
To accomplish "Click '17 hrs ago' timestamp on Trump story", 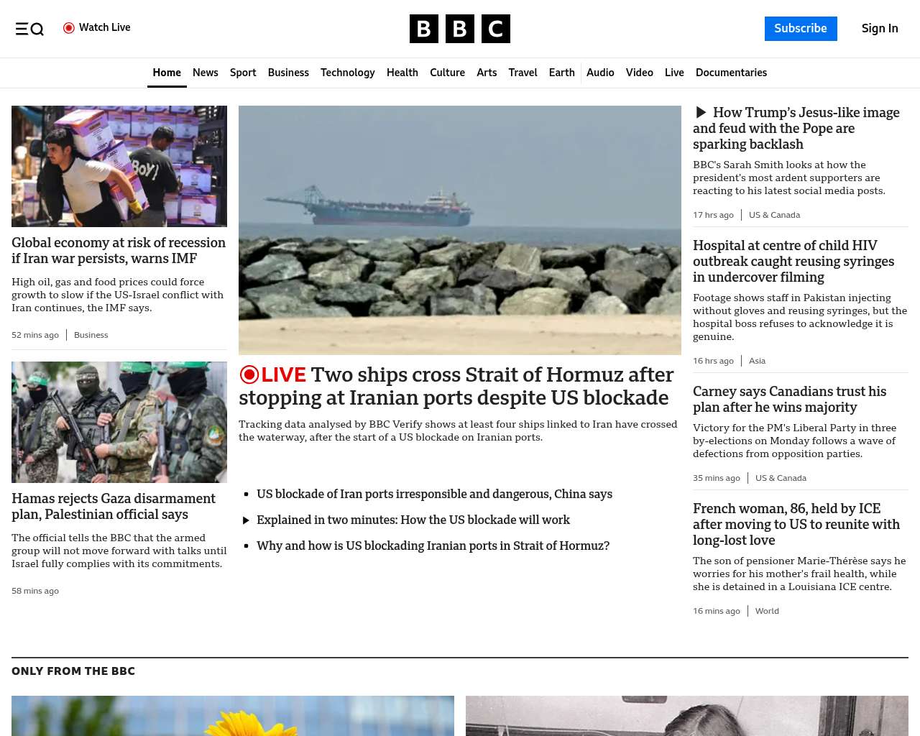I will point(713,215).
